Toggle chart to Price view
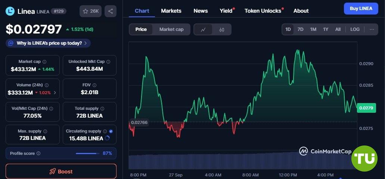Viewport: 385px width, 179px height. tap(141, 29)
